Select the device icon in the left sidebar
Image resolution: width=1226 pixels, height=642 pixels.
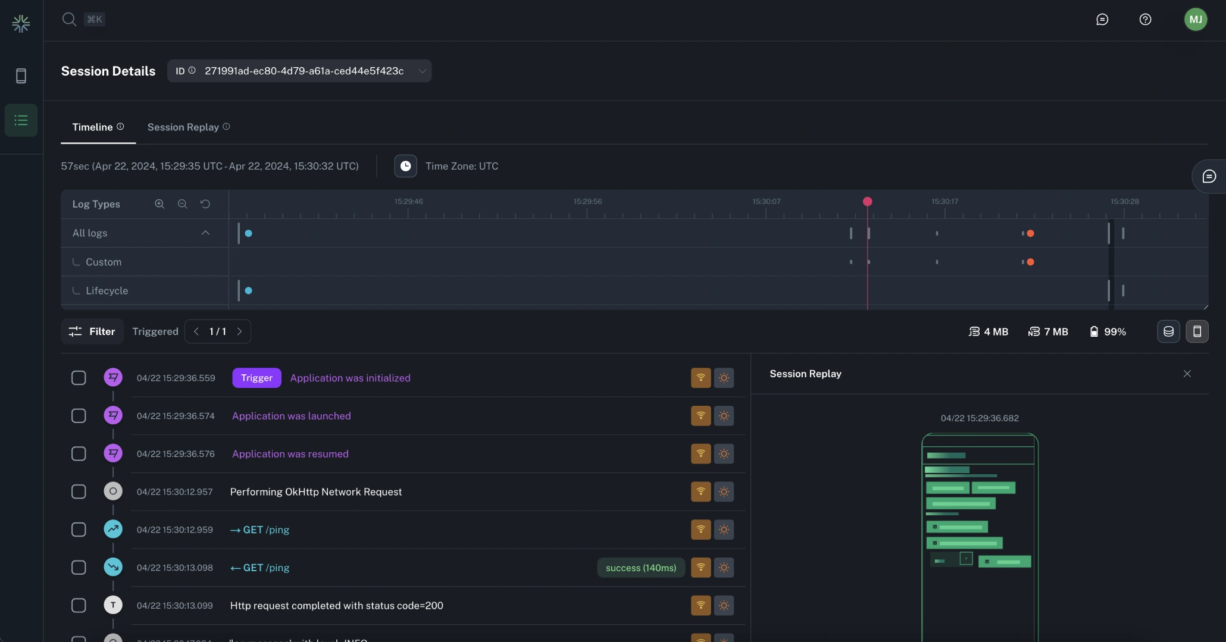(21, 76)
